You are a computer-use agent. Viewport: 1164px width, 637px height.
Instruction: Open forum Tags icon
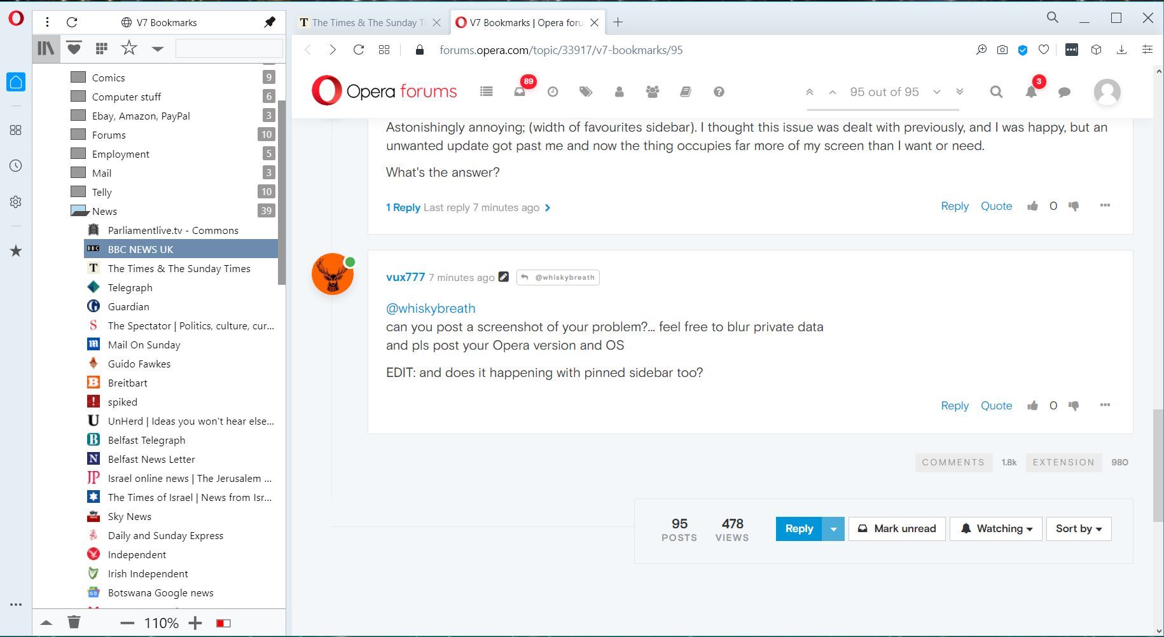[586, 92]
